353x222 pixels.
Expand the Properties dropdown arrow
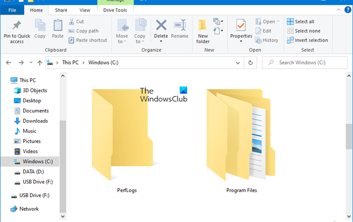pos(241,41)
